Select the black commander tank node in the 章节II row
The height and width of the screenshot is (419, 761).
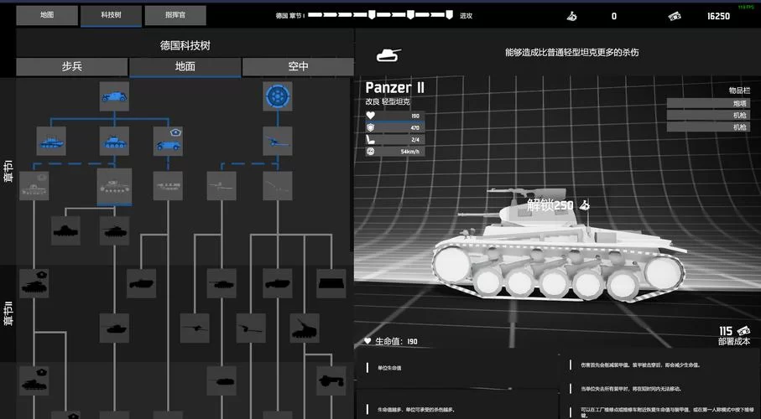tap(34, 284)
